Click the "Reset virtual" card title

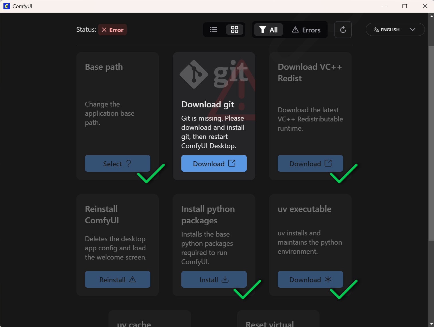pyautogui.click(x=270, y=324)
